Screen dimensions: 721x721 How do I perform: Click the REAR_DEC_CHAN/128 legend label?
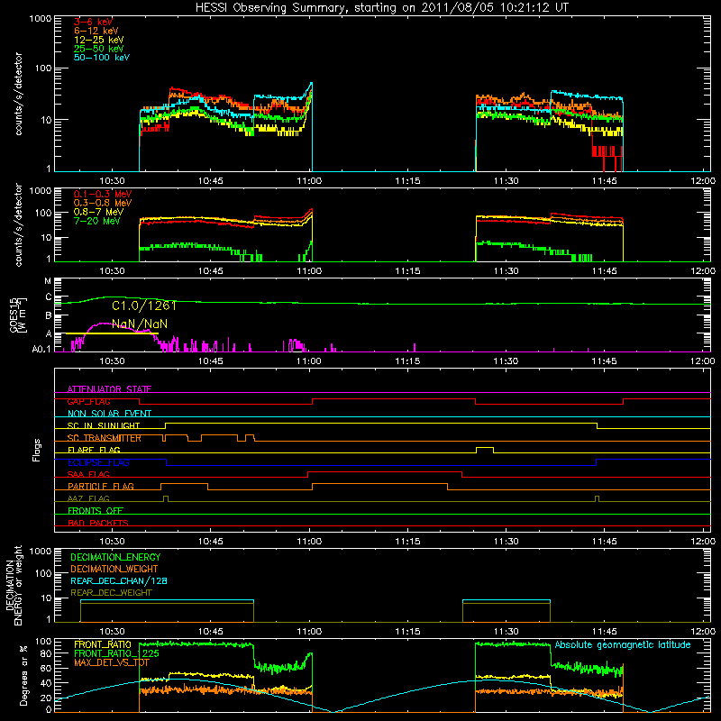click(x=119, y=580)
